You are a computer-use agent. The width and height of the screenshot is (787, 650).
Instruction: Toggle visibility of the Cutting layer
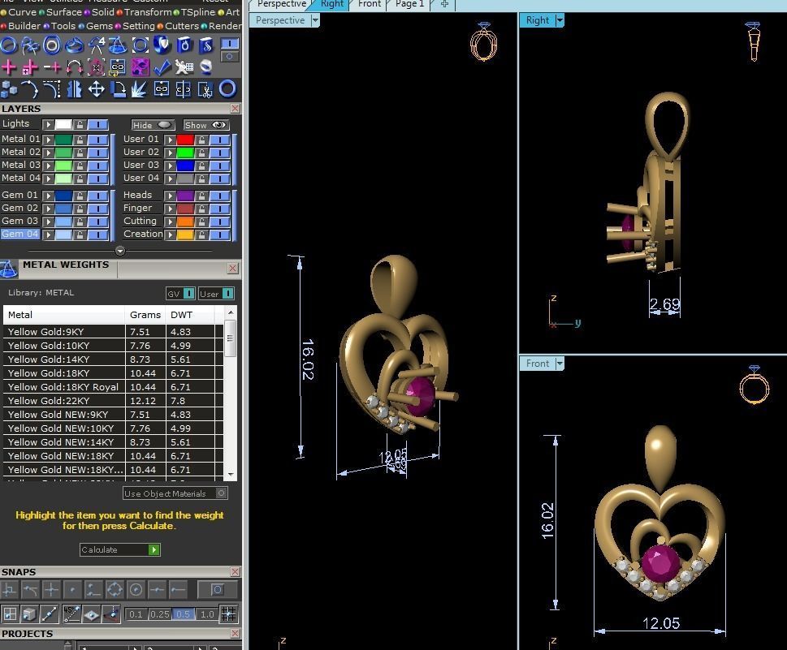coord(220,222)
